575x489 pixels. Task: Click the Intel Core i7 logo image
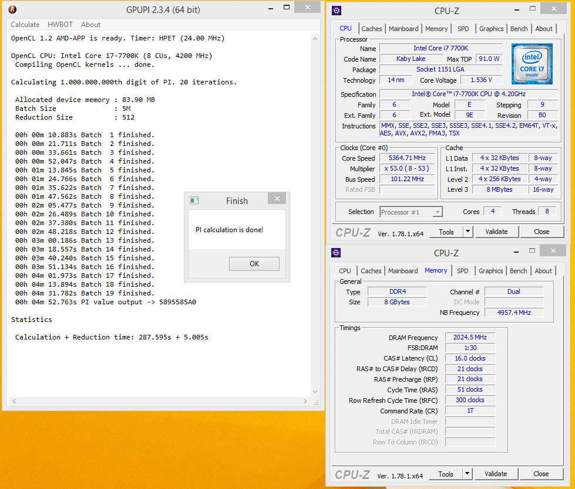pos(532,64)
